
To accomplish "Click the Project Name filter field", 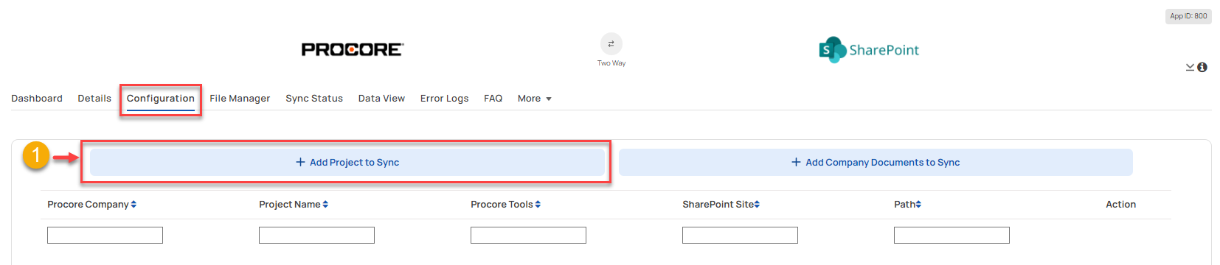I will coord(316,236).
